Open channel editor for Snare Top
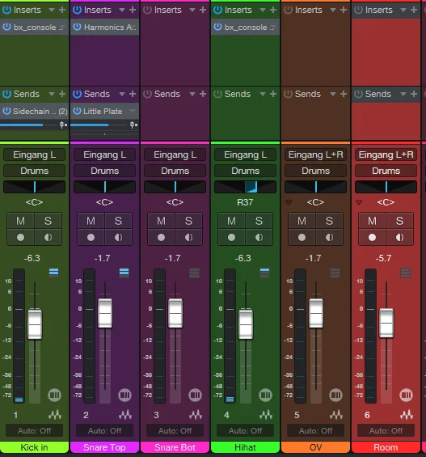The width and height of the screenshot is (426, 457). pos(125,396)
